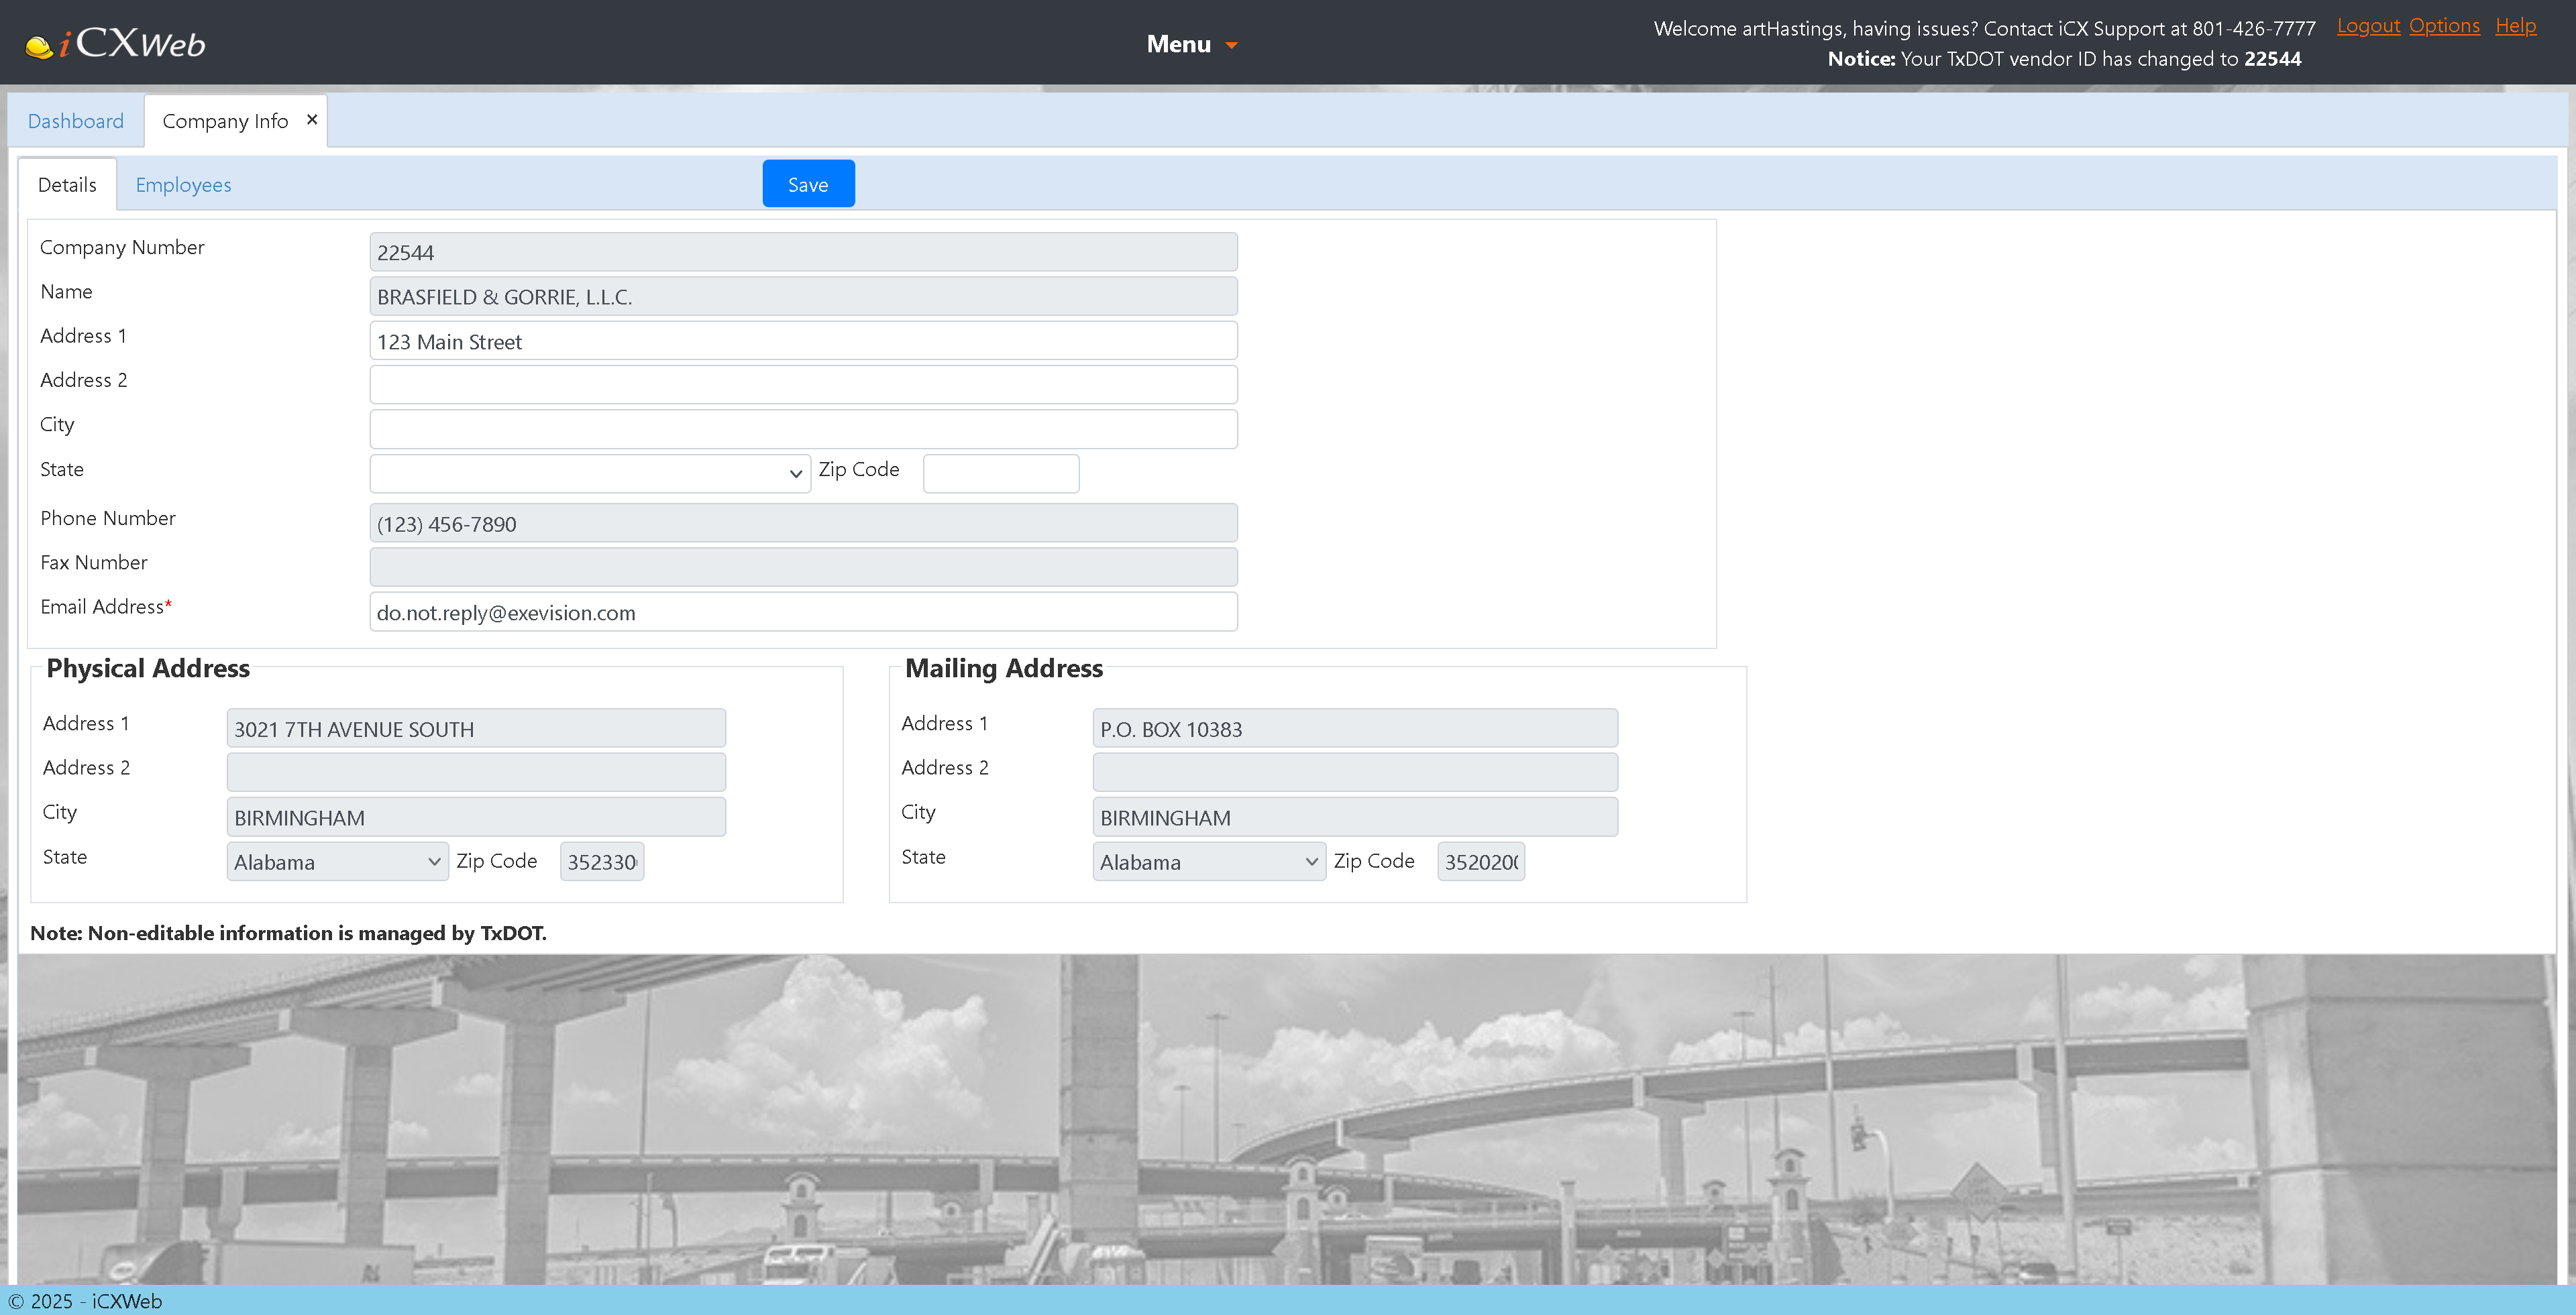Image resolution: width=2576 pixels, height=1315 pixels.
Task: Click the Logout link
Action: tap(2368, 26)
